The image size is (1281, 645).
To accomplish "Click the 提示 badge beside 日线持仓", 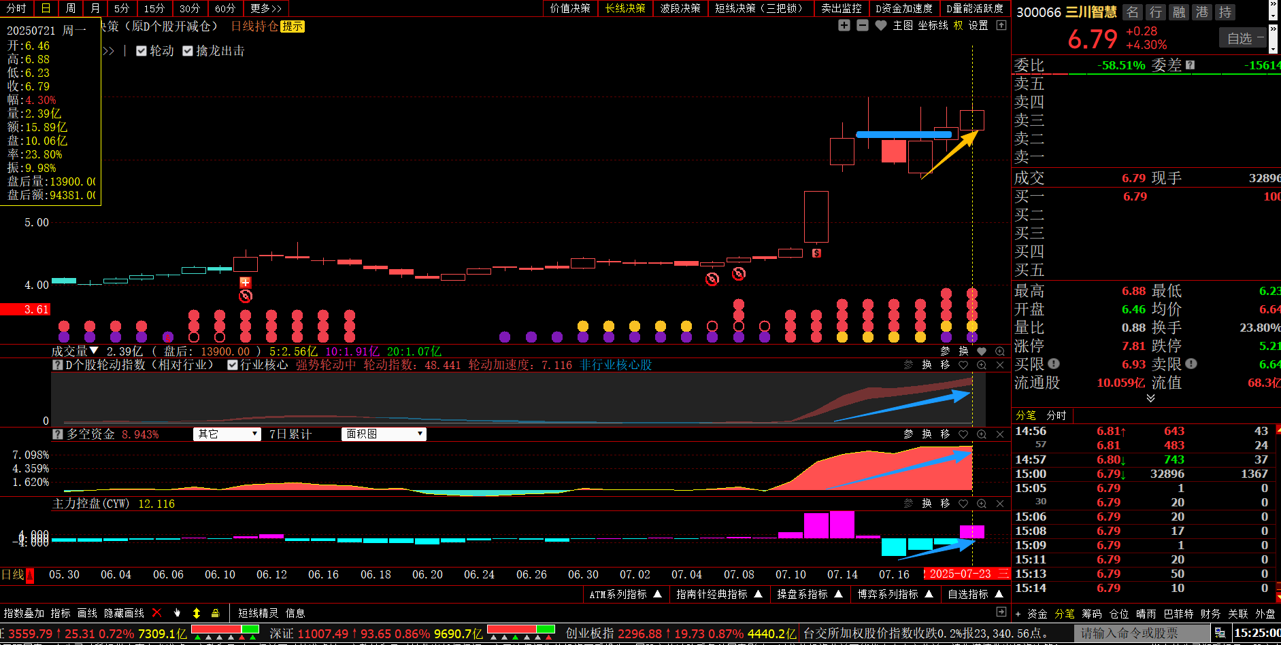I will 293,26.
